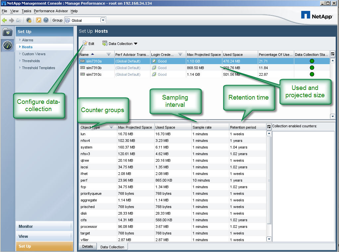Click the green back arrow icon
The image size is (339, 252).
tap(4, 20)
